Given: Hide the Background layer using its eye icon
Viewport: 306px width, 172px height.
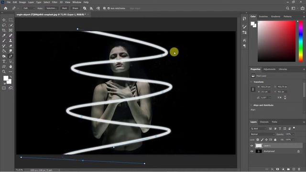Looking at the screenshot, I should tap(252, 151).
